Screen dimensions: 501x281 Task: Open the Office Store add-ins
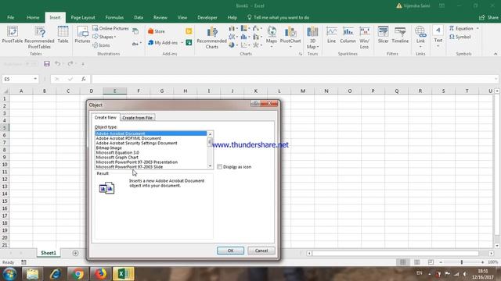point(157,31)
